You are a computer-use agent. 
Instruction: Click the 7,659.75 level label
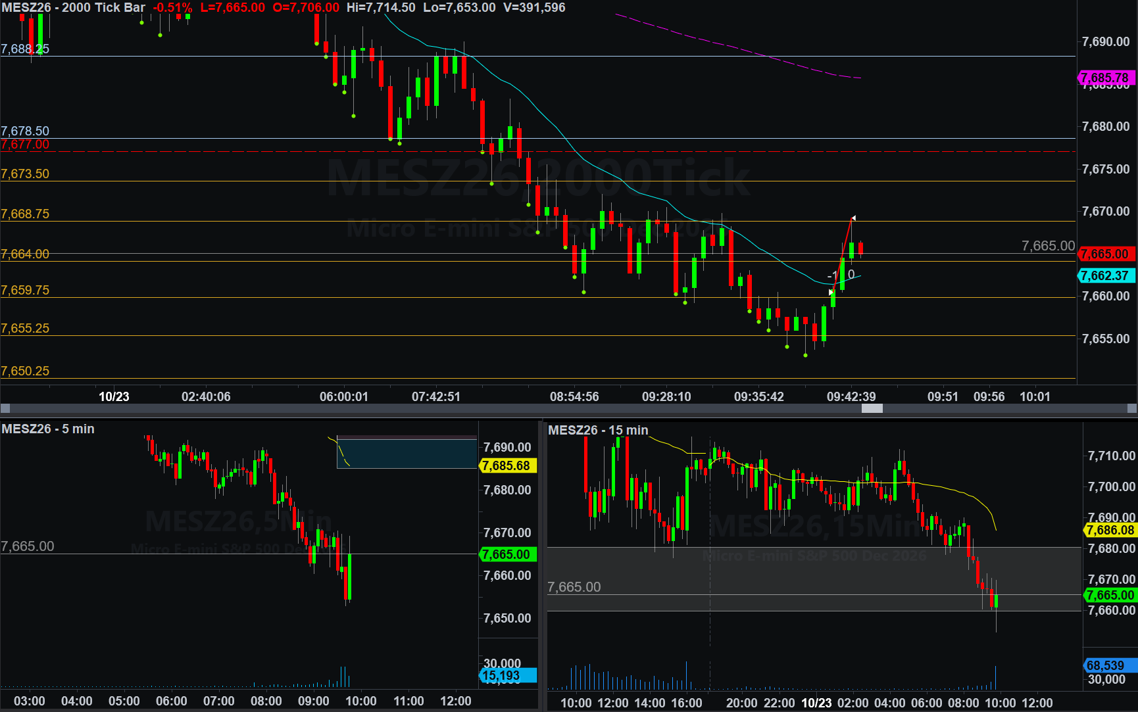[x=25, y=290]
